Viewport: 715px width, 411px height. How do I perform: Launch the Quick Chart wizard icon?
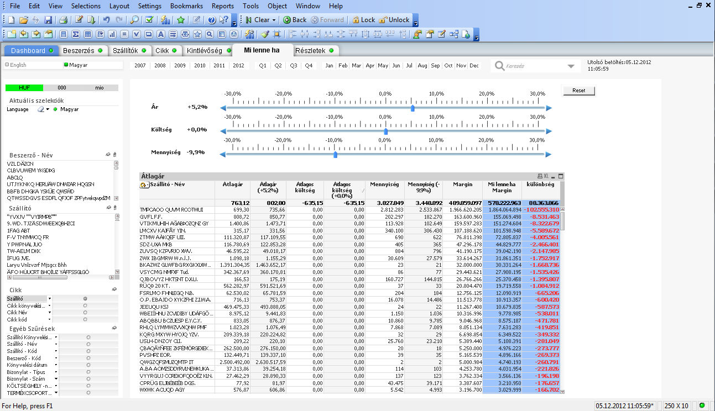coord(165,20)
